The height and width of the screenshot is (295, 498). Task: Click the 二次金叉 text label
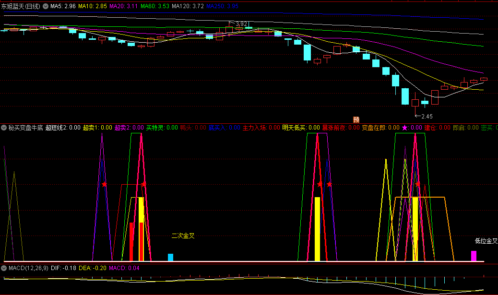[x=183, y=236]
